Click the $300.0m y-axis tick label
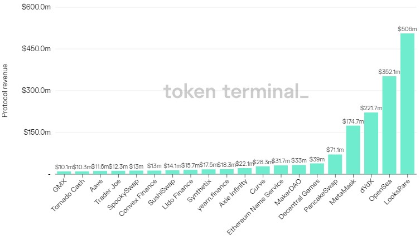Viewport: 420px width, 236px height. 36,91
